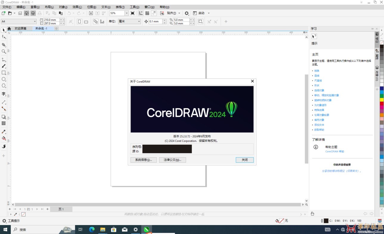
Task: Select the Text tool (字)
Action: tap(4, 94)
